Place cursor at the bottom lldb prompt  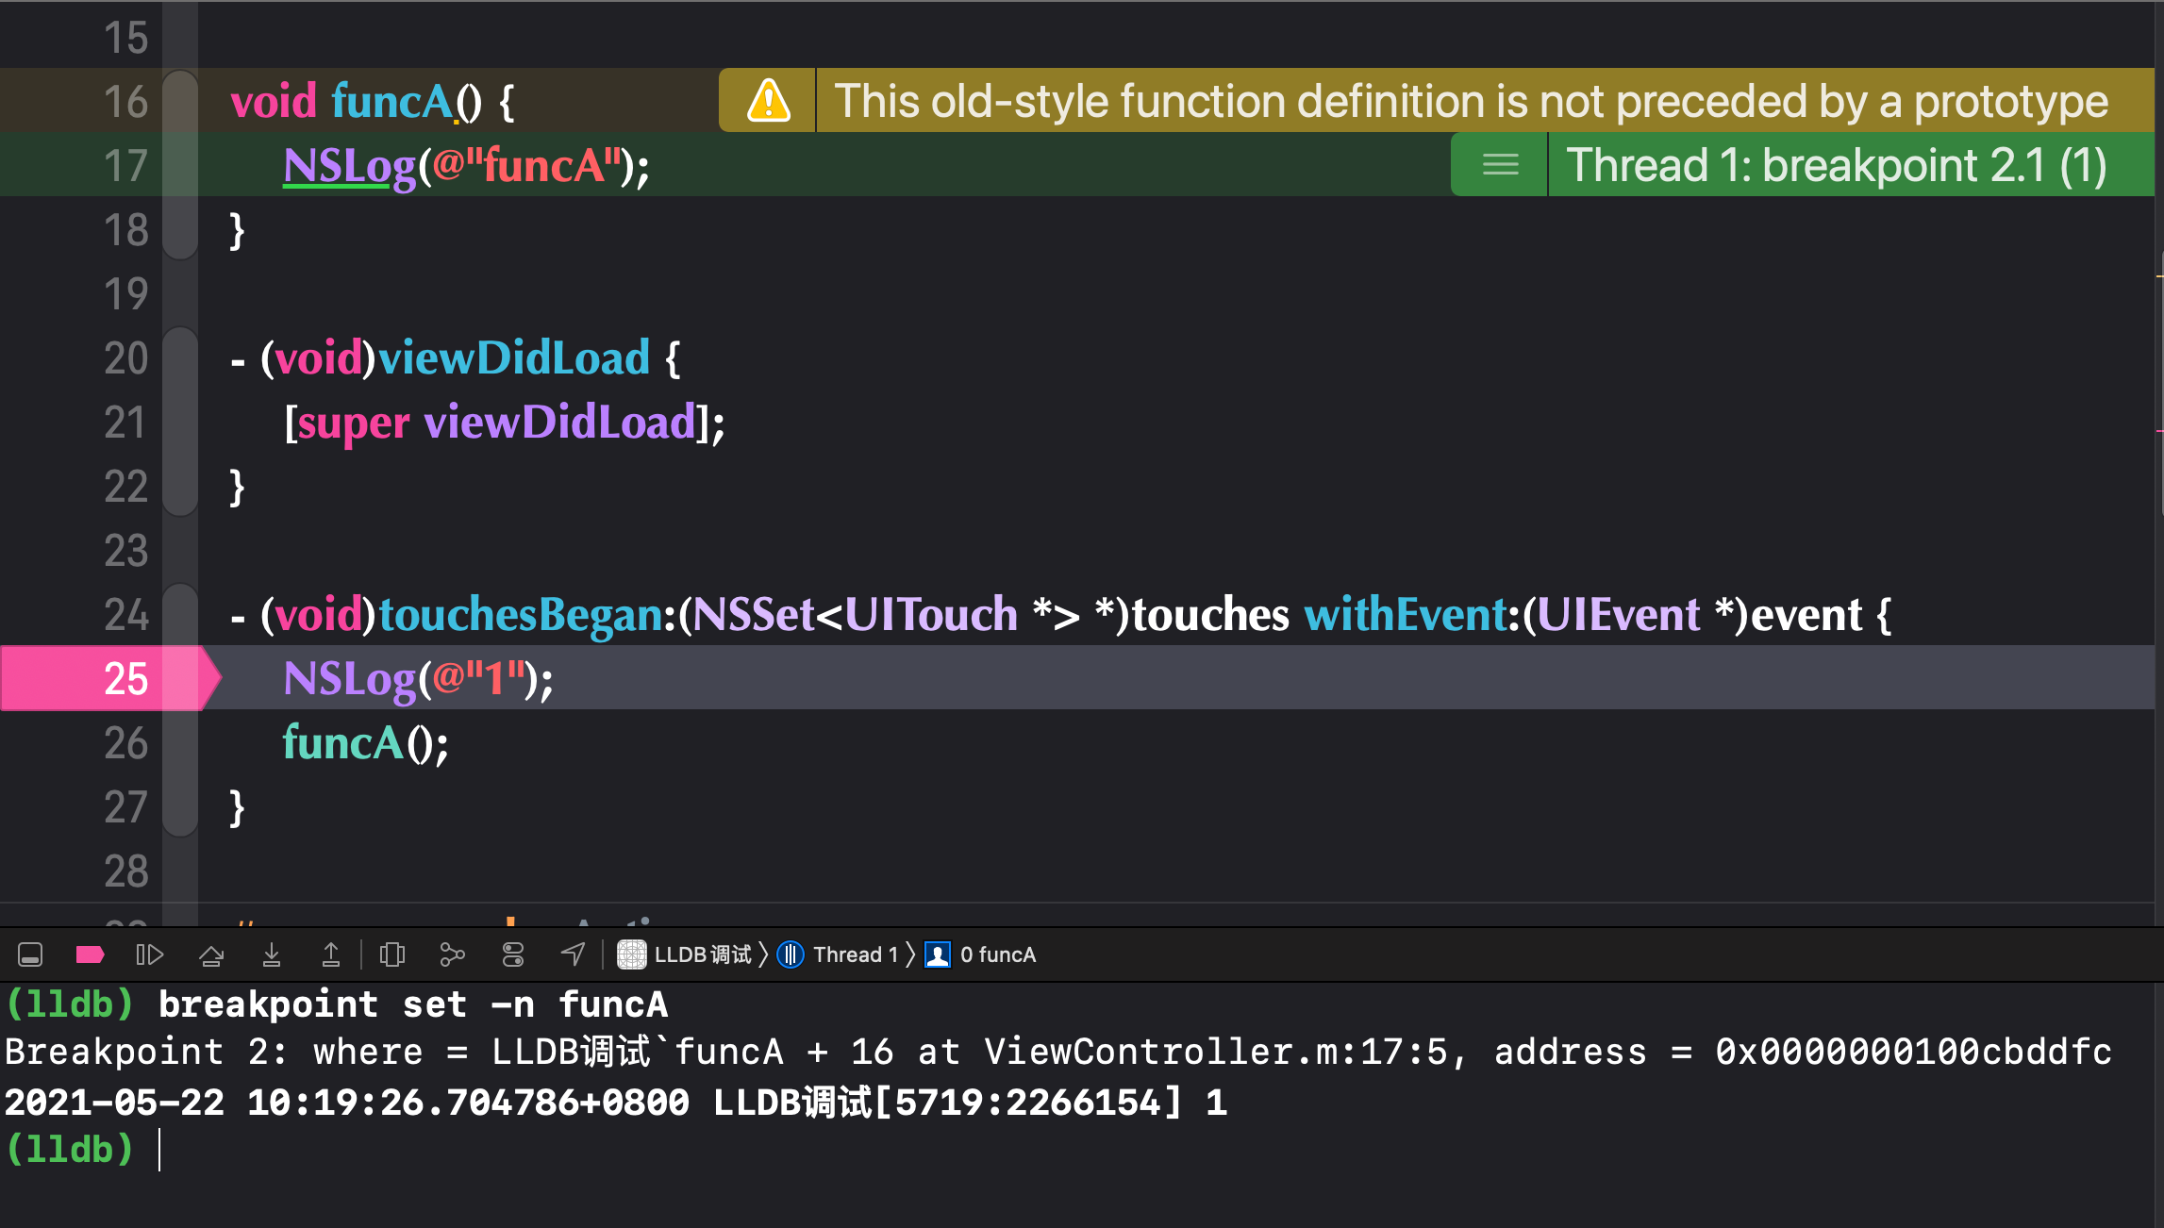(x=160, y=1150)
